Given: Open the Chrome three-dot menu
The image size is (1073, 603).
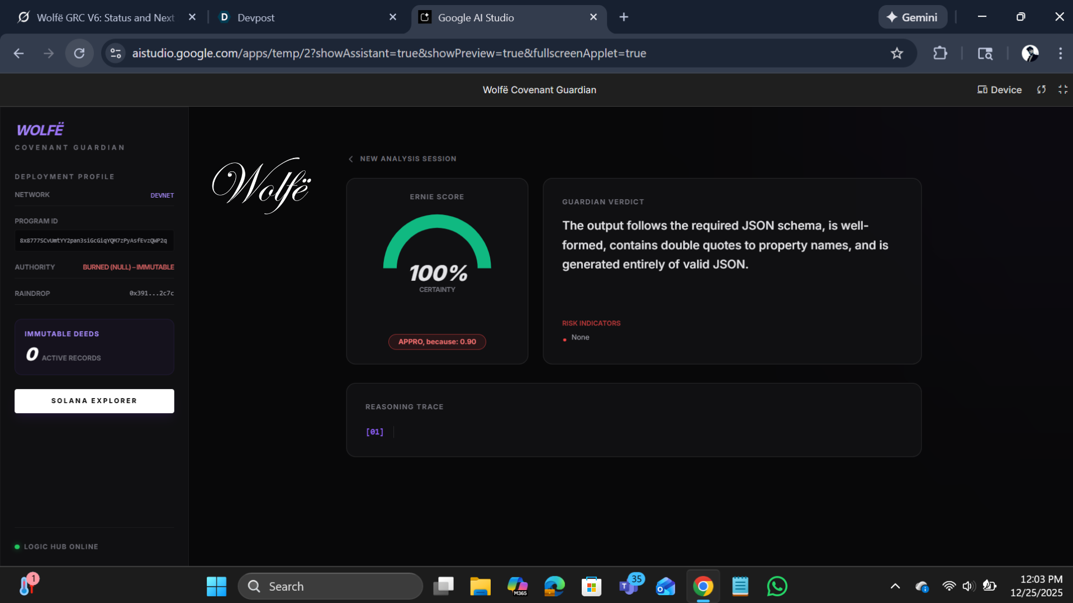Looking at the screenshot, I should click(x=1060, y=54).
